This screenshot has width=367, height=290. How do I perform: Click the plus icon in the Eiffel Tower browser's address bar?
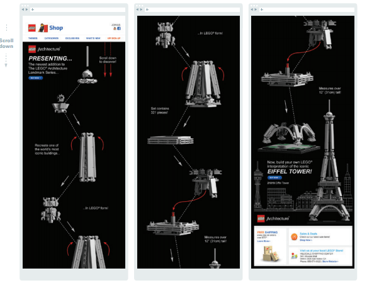262,9
